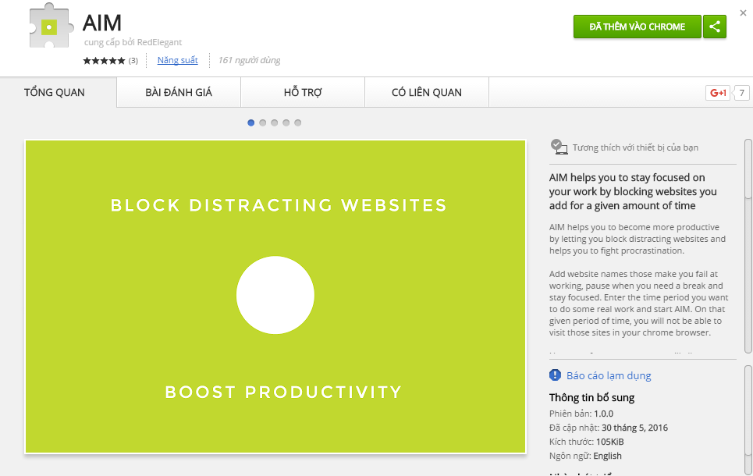Click the additional info panel scrollbar
753x476 pixels.
tap(748, 421)
